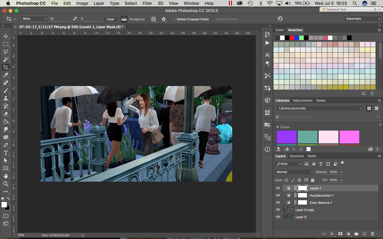
Task: Switch to the Adjustments tab
Action: 303,101
